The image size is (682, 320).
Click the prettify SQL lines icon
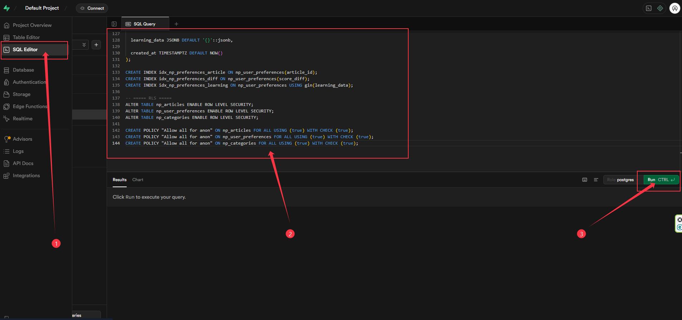596,180
